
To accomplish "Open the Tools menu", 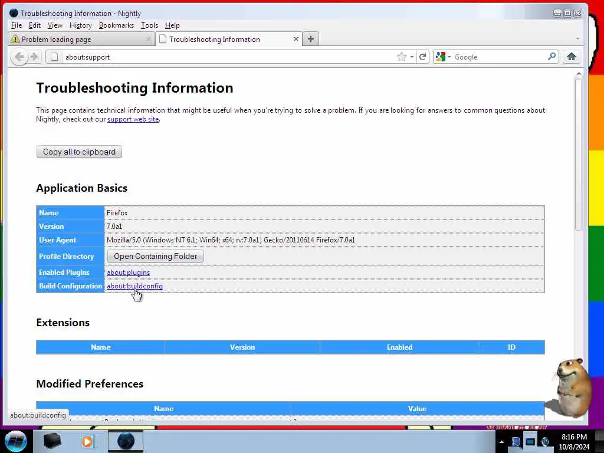I will tap(149, 25).
